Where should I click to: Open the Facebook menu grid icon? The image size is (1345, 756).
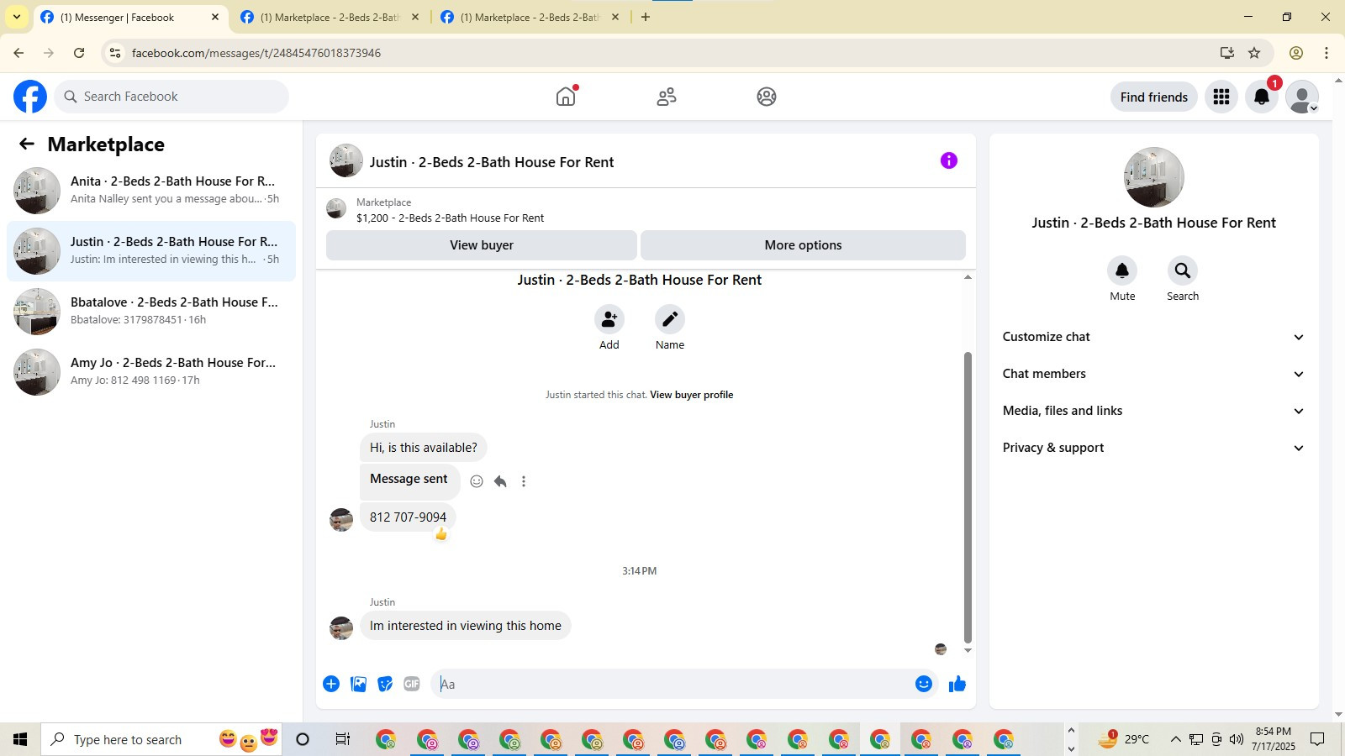coord(1221,97)
